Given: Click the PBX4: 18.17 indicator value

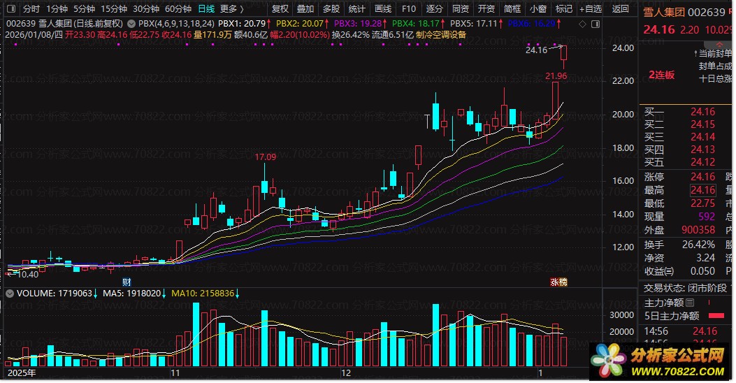Looking at the screenshot, I should pyautogui.click(x=419, y=23).
